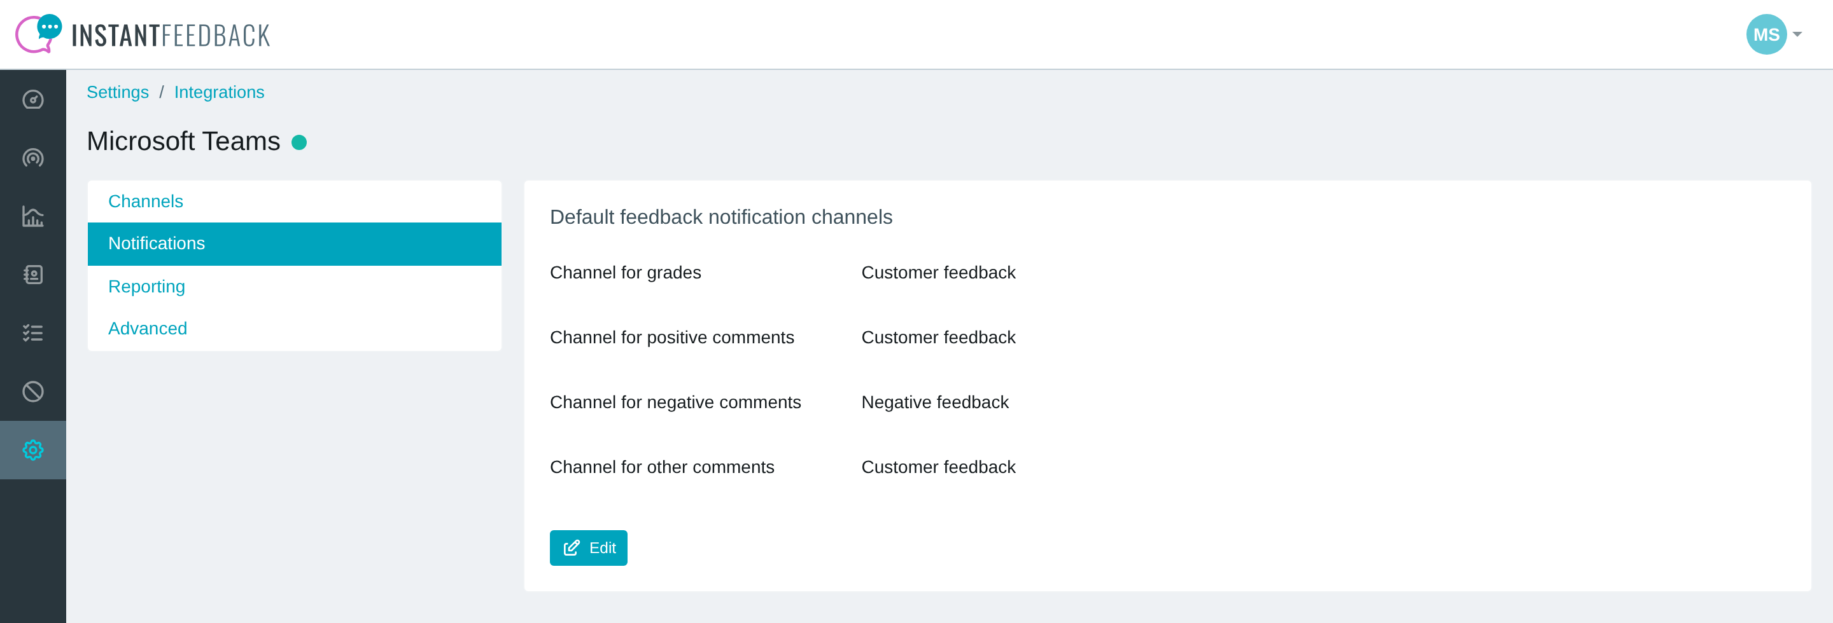The width and height of the screenshot is (1833, 623).
Task: Open the analytics chart icon in sidebar
Action: [32, 216]
